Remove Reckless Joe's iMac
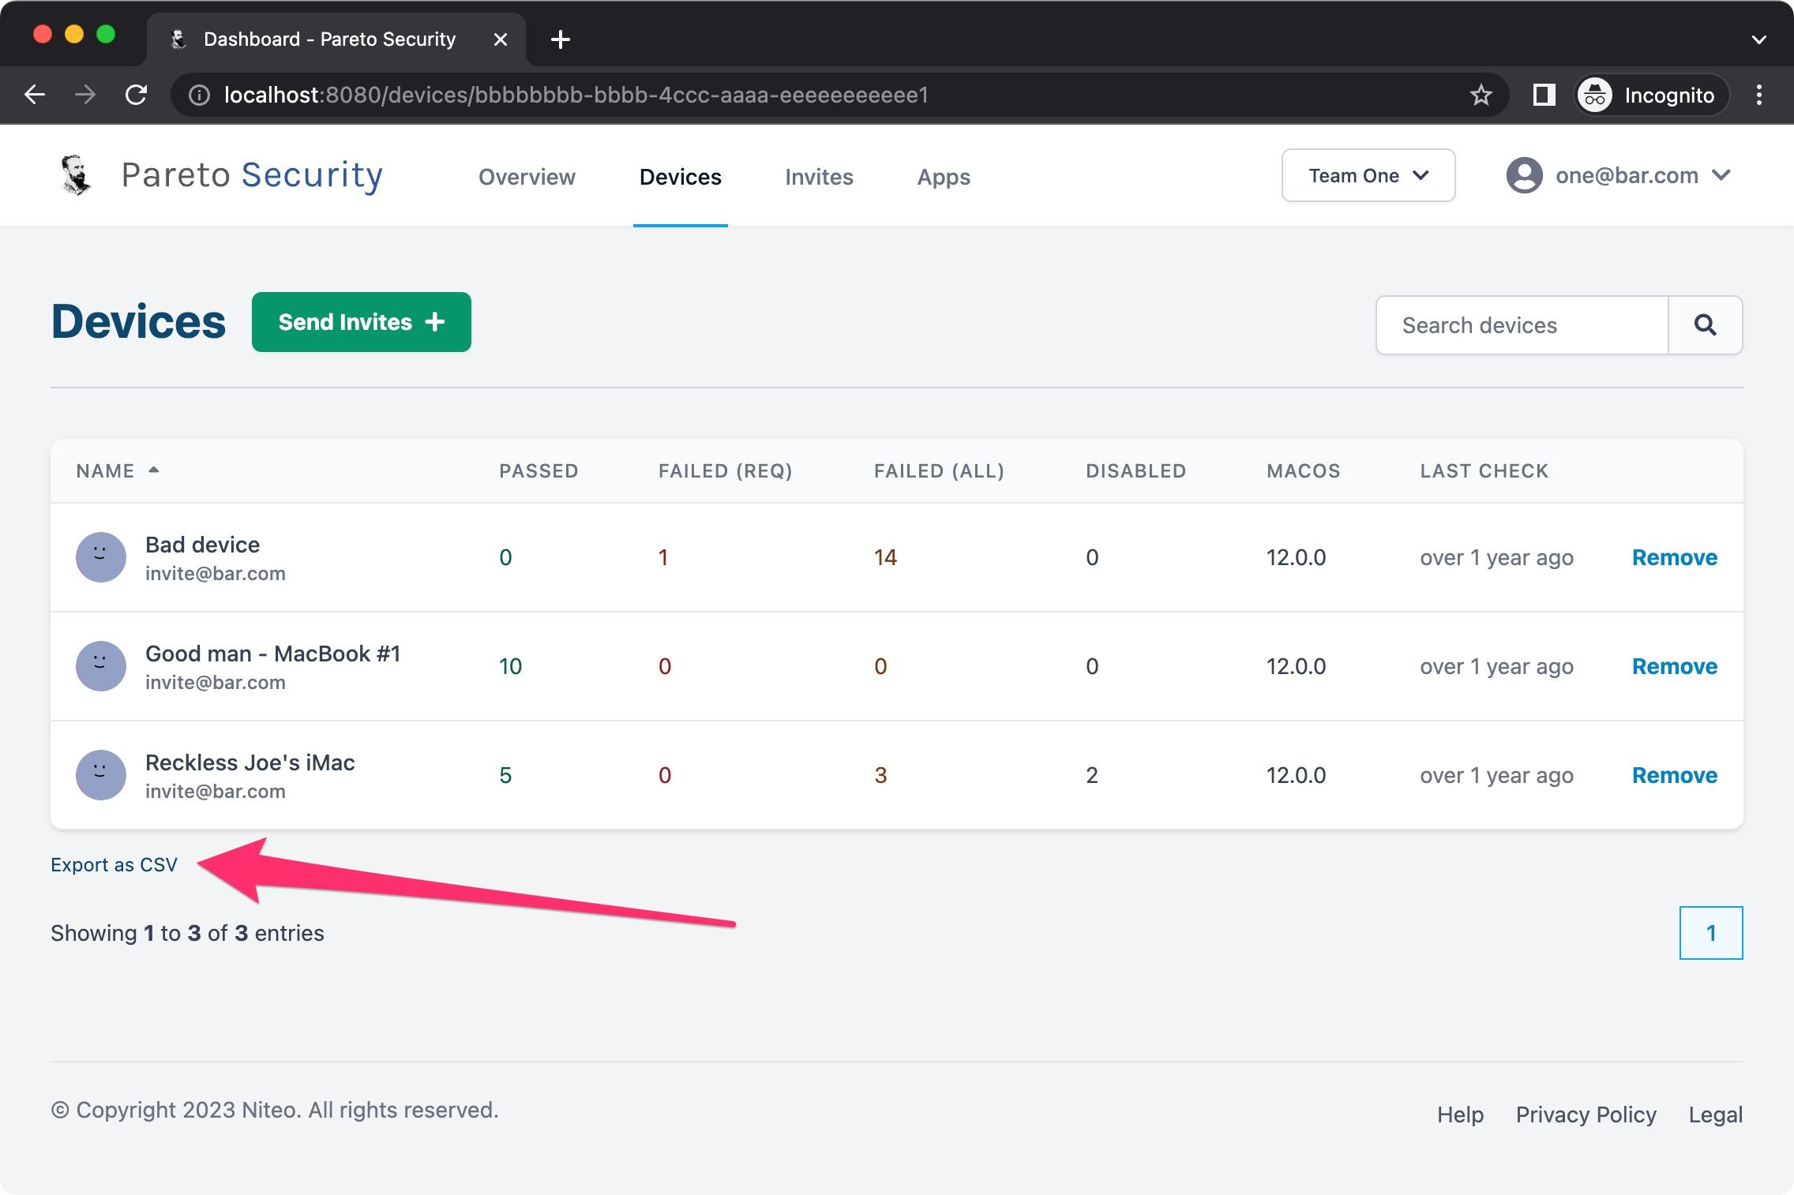Screen dimensions: 1794x1195 1674,775
